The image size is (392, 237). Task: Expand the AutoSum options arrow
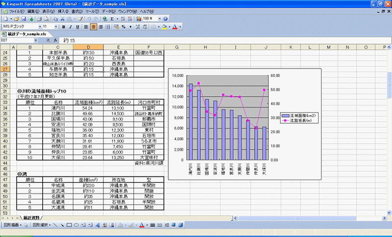[117, 19]
